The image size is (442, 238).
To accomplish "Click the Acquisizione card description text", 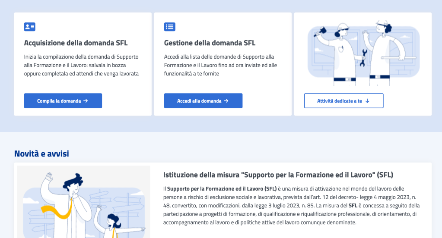I will click(x=81, y=65).
